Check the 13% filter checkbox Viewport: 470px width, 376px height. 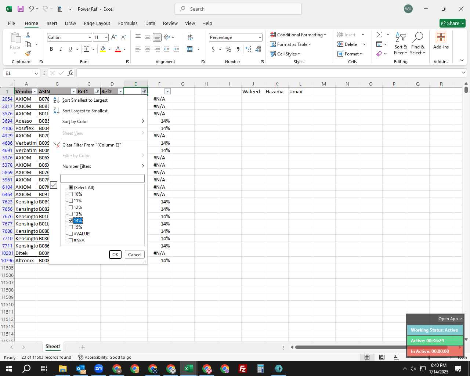[71, 214]
